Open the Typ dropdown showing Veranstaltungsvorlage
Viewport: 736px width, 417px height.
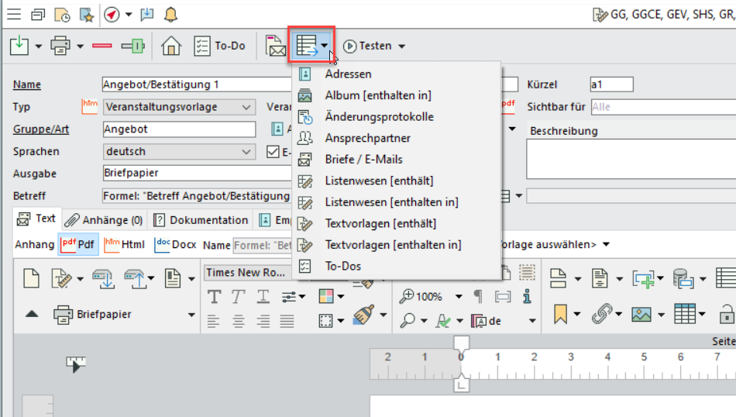(178, 107)
